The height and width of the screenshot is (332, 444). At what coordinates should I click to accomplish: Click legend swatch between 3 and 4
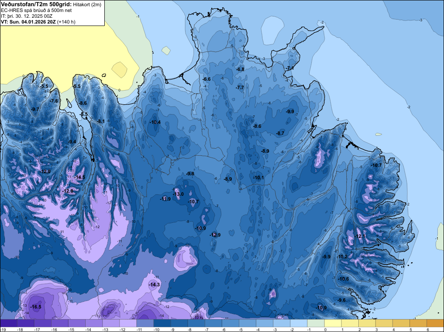pyautogui.click(x=384, y=323)
